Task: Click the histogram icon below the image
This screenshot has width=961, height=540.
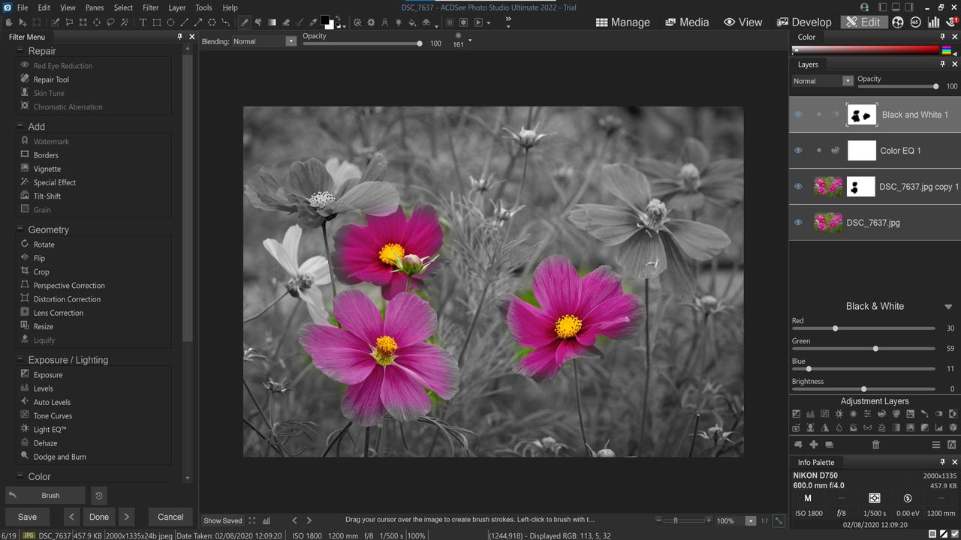Action: pyautogui.click(x=267, y=520)
